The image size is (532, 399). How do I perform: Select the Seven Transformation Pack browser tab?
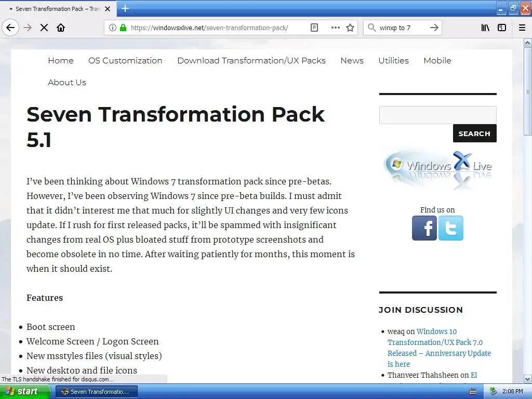pyautogui.click(x=58, y=9)
